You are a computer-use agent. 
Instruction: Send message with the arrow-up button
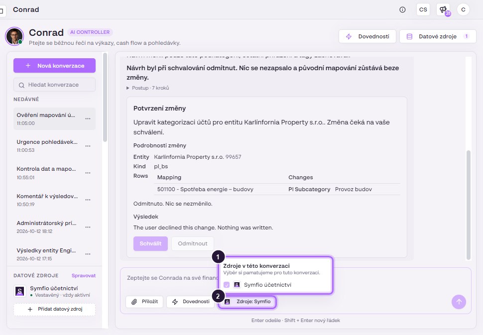point(459,302)
